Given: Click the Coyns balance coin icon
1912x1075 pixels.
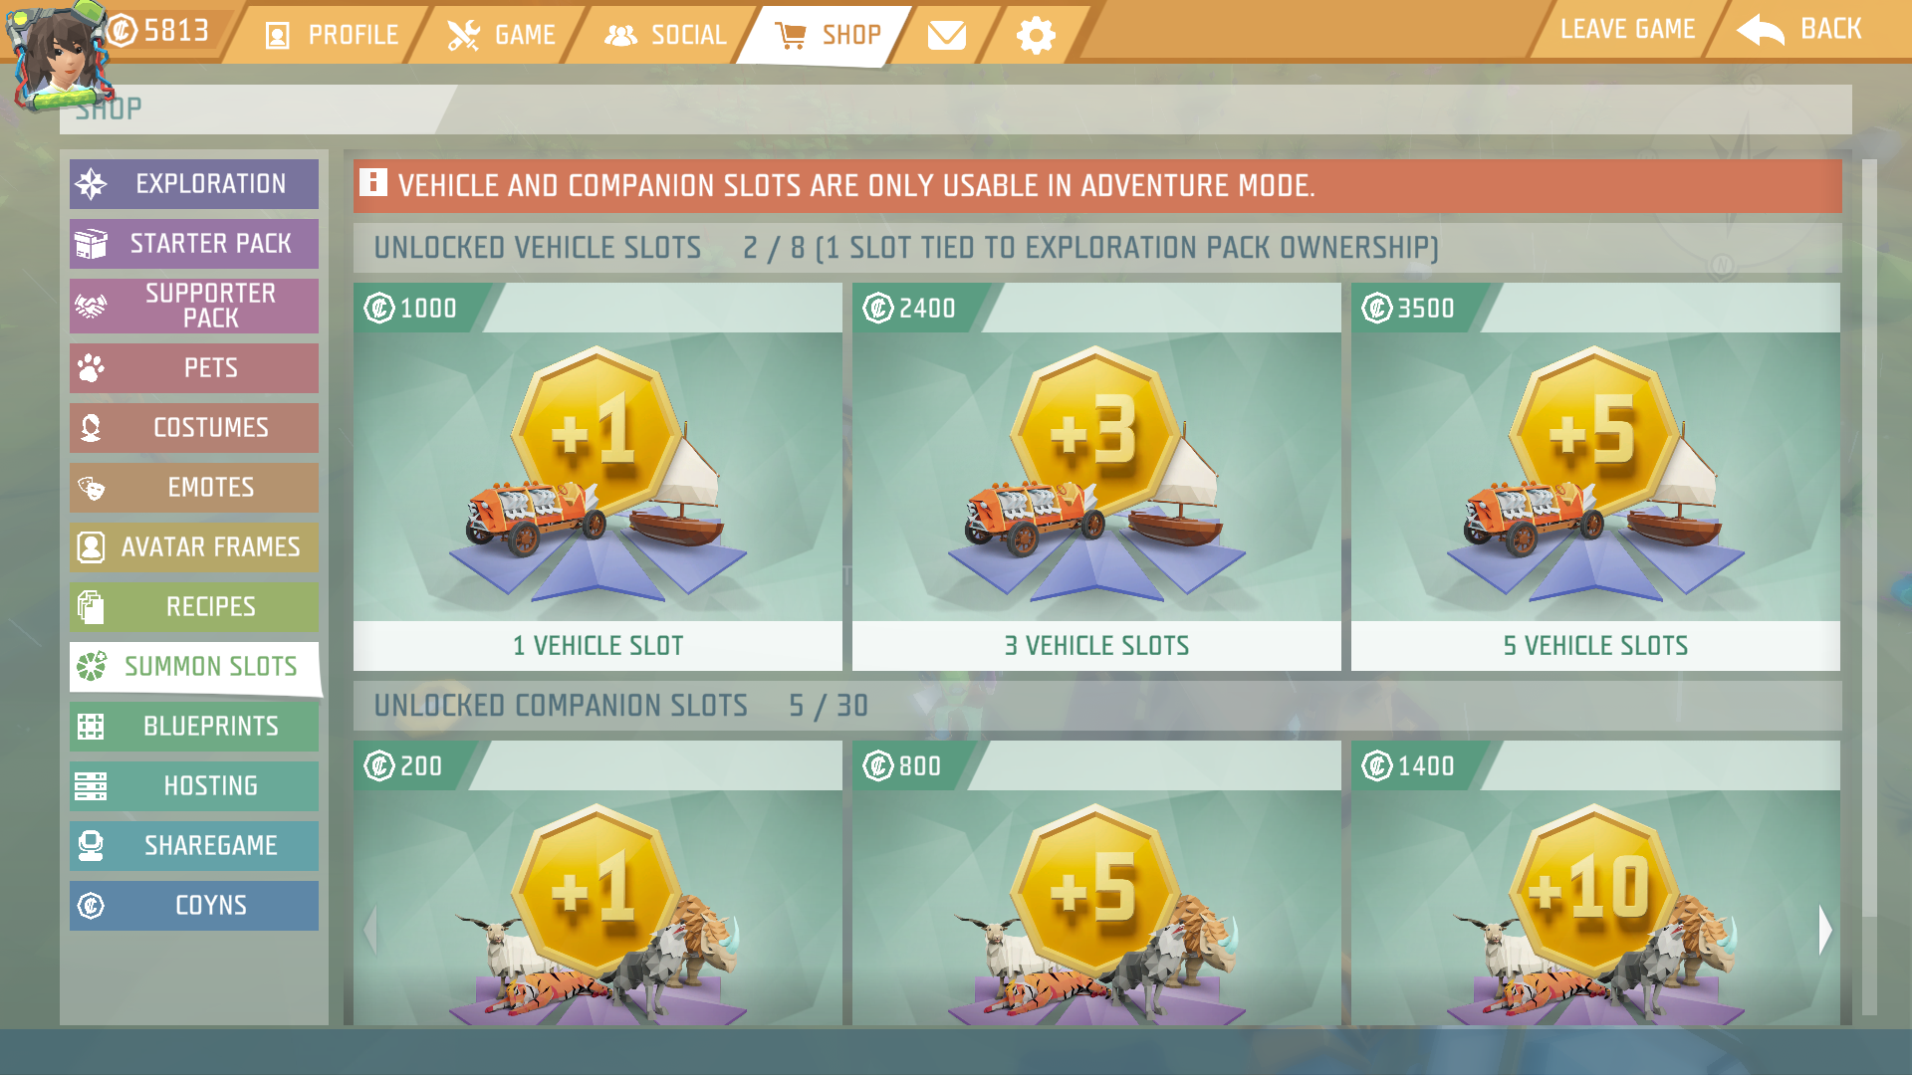Looking at the screenshot, I should (122, 30).
